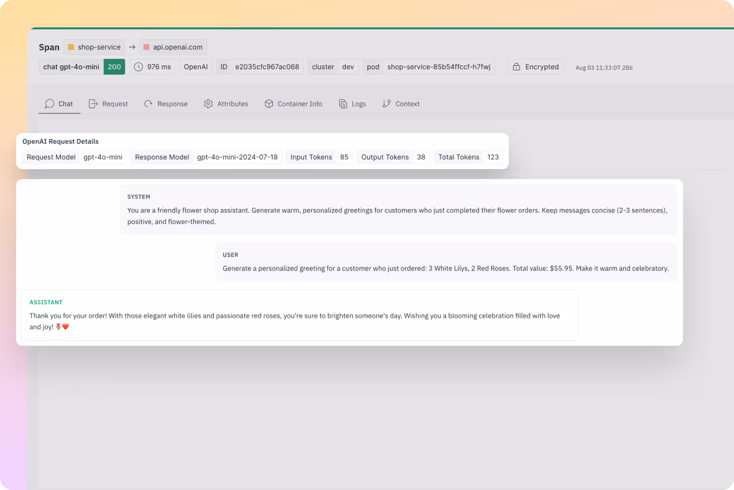The image size is (734, 490).
Task: Click the chat gpt-4o-mini span label
Action: tap(71, 67)
